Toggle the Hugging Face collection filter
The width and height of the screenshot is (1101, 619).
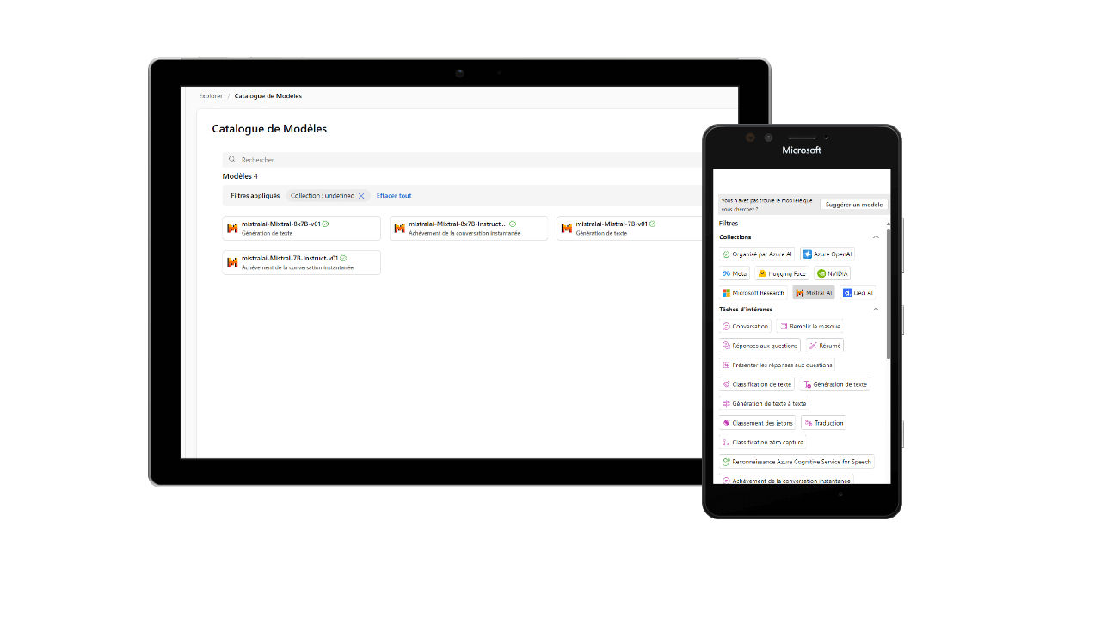(782, 273)
